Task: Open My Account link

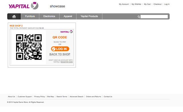Action: pyautogui.click(x=124, y=4)
